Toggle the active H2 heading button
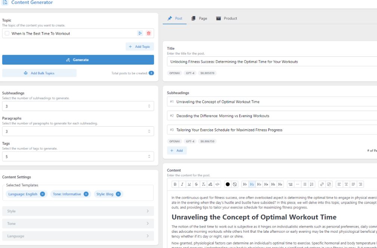This screenshot has height=248, width=377. pos(252,184)
